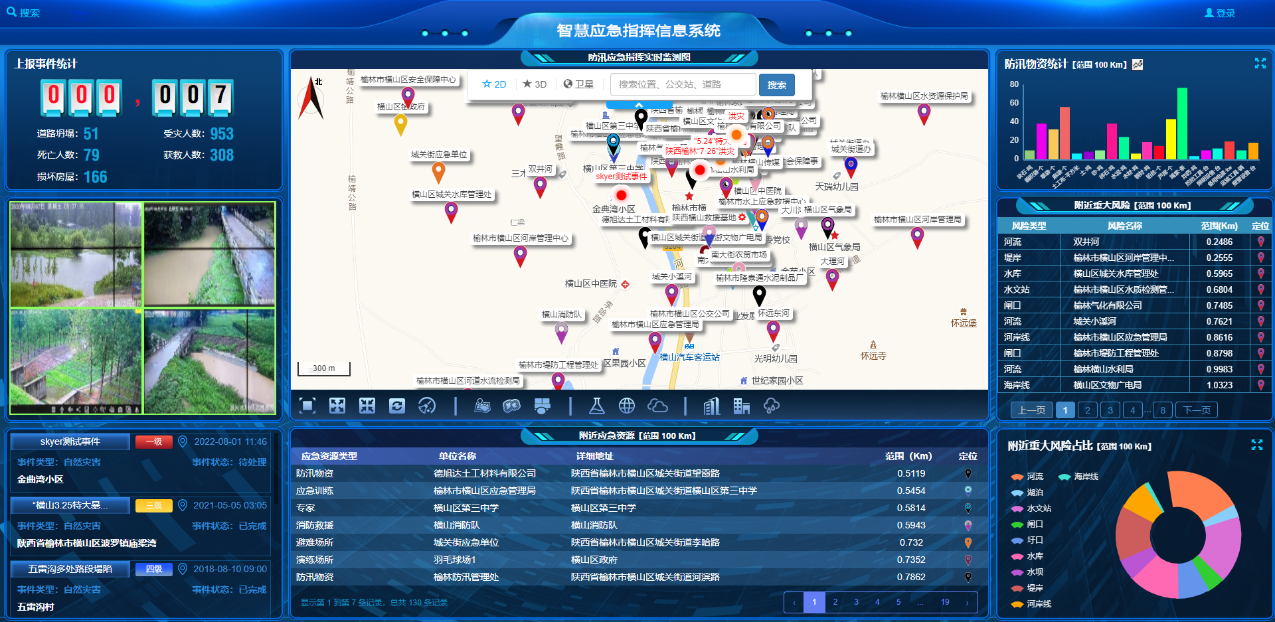Toggle 河流 legend item in pie chart
Screen dimensions: 1275x622
click(1027, 477)
